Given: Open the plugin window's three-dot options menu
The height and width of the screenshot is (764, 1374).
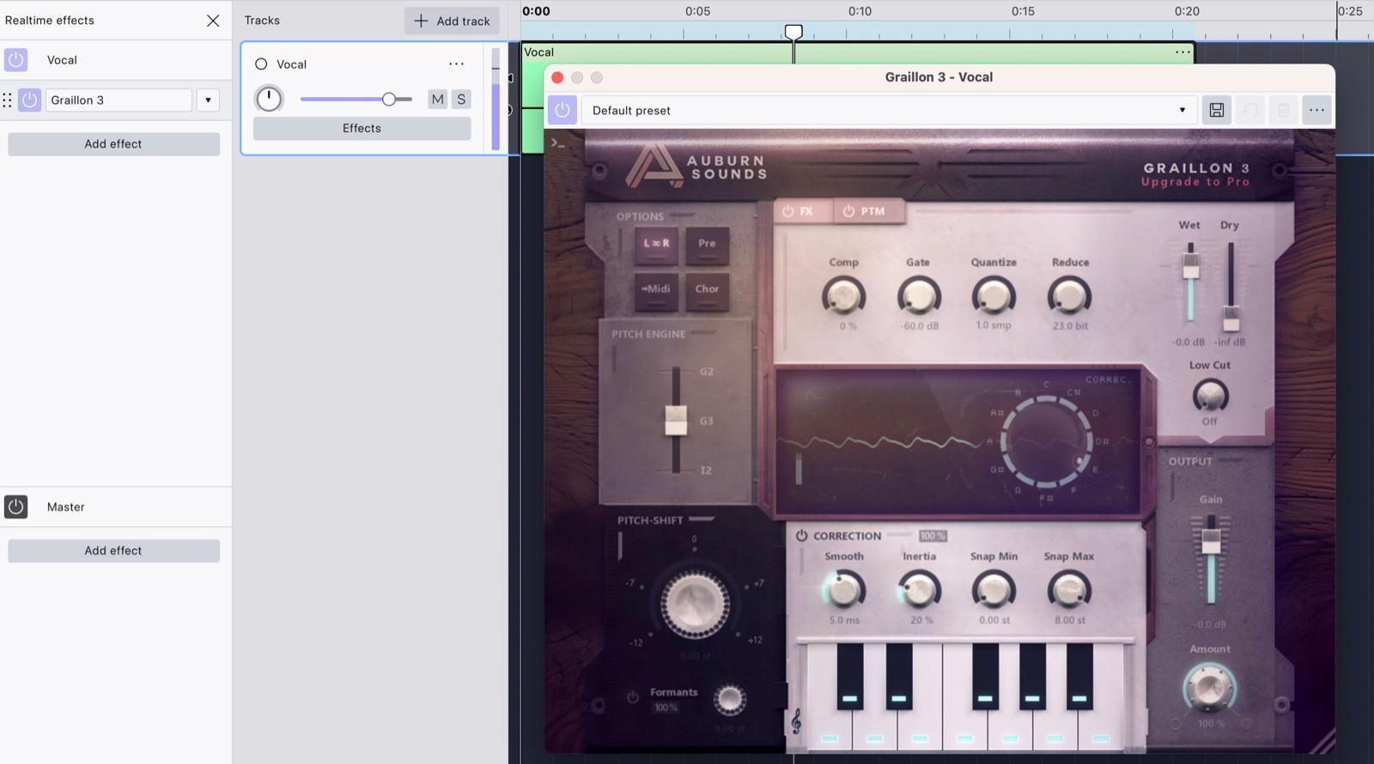Looking at the screenshot, I should point(1316,110).
